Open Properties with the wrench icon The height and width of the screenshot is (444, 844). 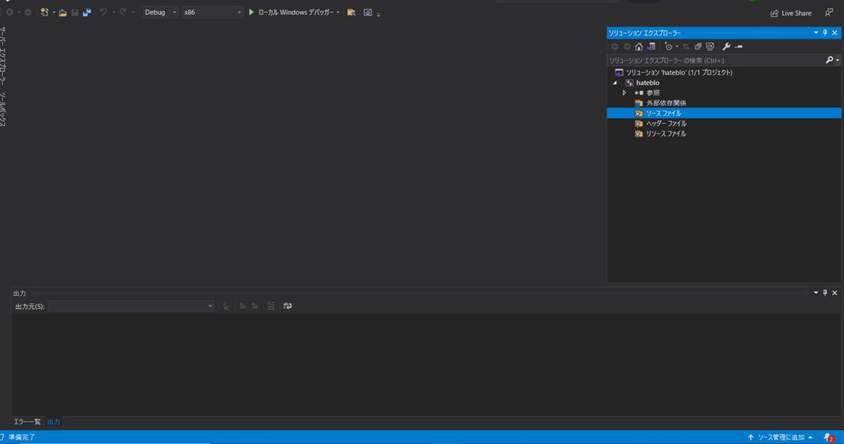click(727, 46)
